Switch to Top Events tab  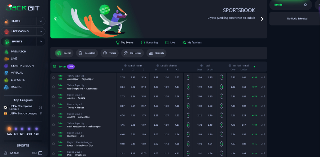[125, 42]
